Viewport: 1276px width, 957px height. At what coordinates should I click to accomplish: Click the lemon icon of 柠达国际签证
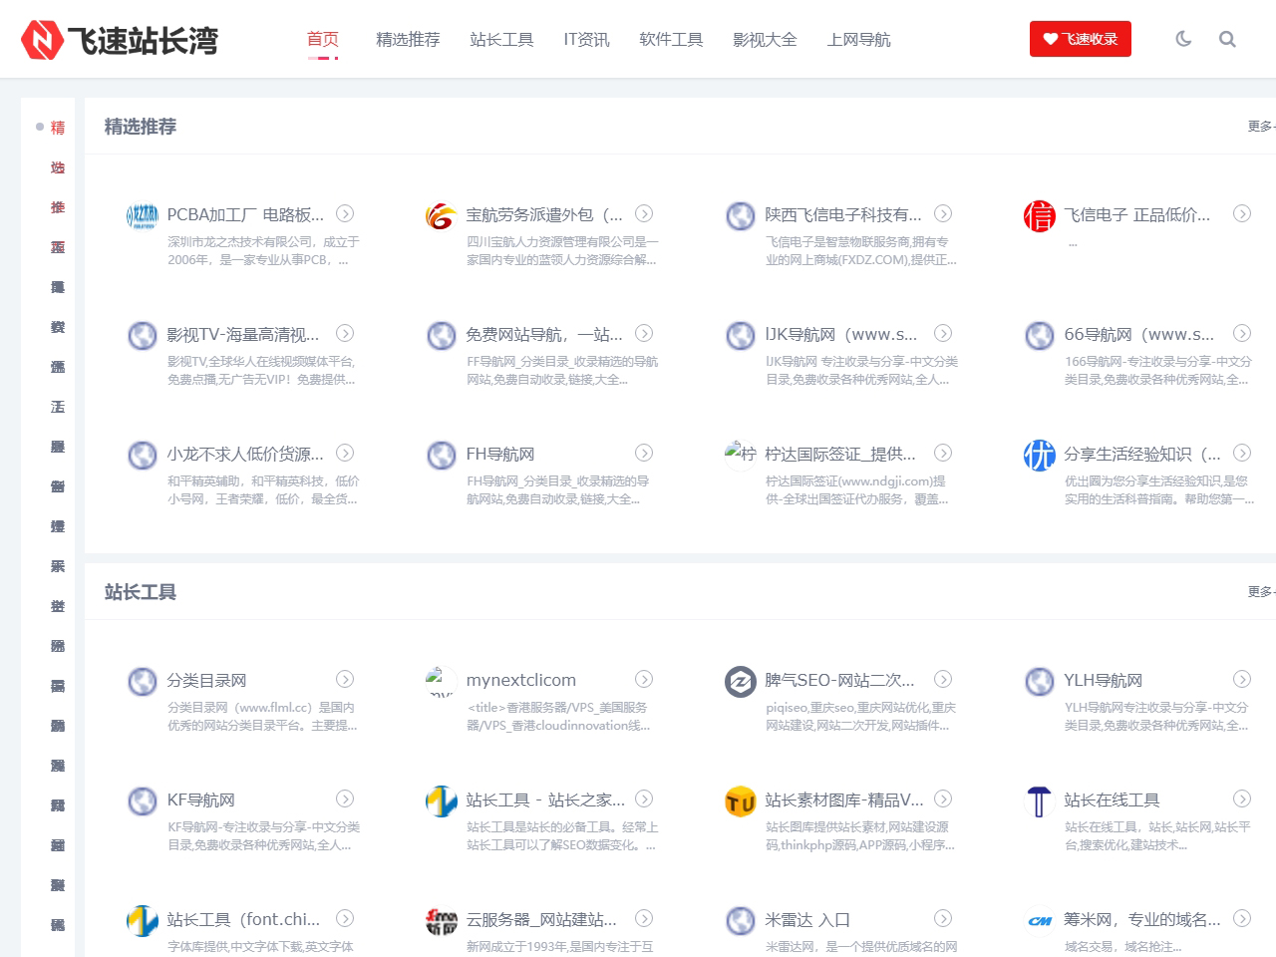pyautogui.click(x=740, y=455)
